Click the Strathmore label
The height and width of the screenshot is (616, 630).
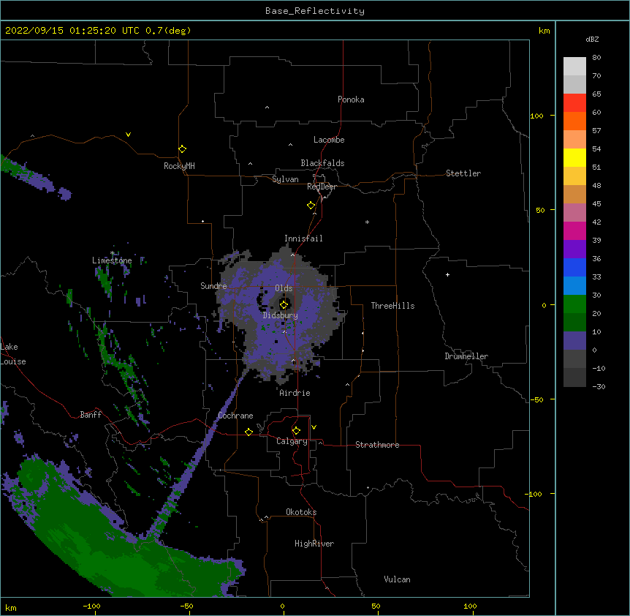(x=377, y=445)
